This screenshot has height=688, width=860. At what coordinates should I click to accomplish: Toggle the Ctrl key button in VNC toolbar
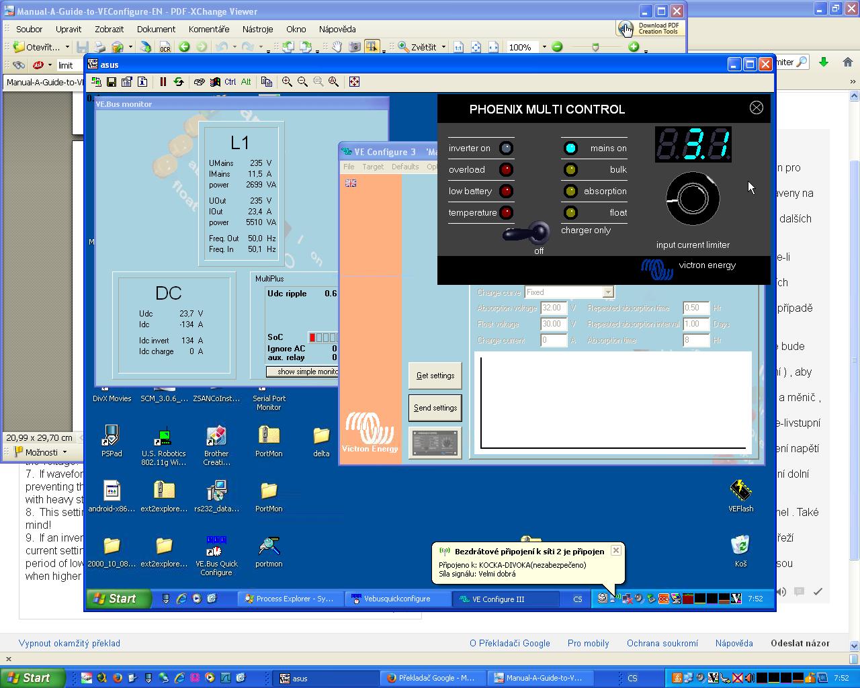pyautogui.click(x=230, y=82)
